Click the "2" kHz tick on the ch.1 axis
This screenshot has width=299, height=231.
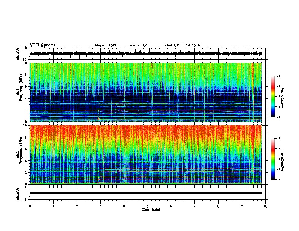[x=26, y=110]
